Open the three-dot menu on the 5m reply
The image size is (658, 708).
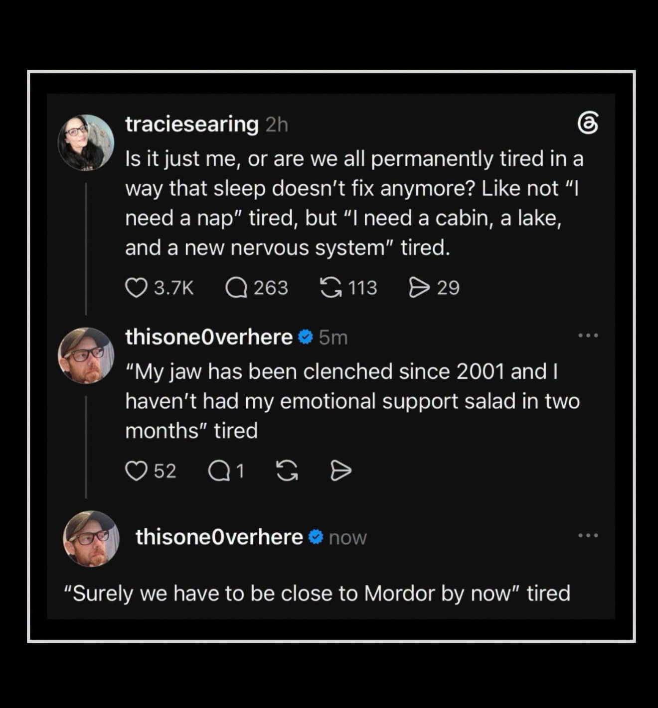(x=588, y=336)
